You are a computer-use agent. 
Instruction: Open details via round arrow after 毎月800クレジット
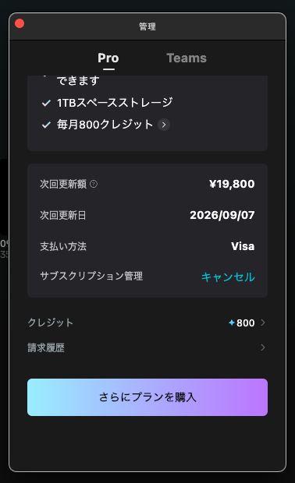[x=164, y=125]
